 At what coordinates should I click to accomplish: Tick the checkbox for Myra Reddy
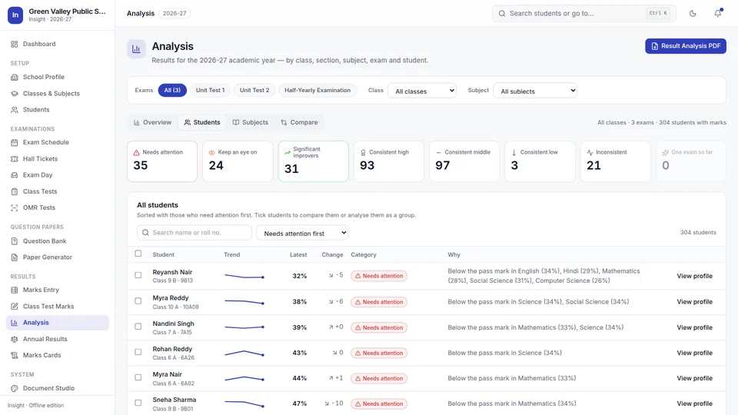pyautogui.click(x=138, y=300)
